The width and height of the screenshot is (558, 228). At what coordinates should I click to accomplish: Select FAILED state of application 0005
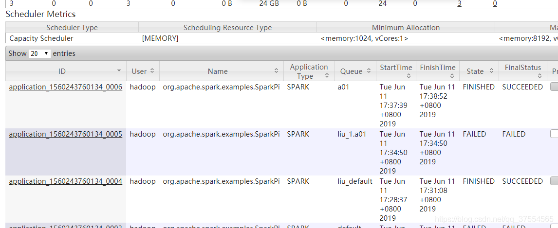coord(474,134)
